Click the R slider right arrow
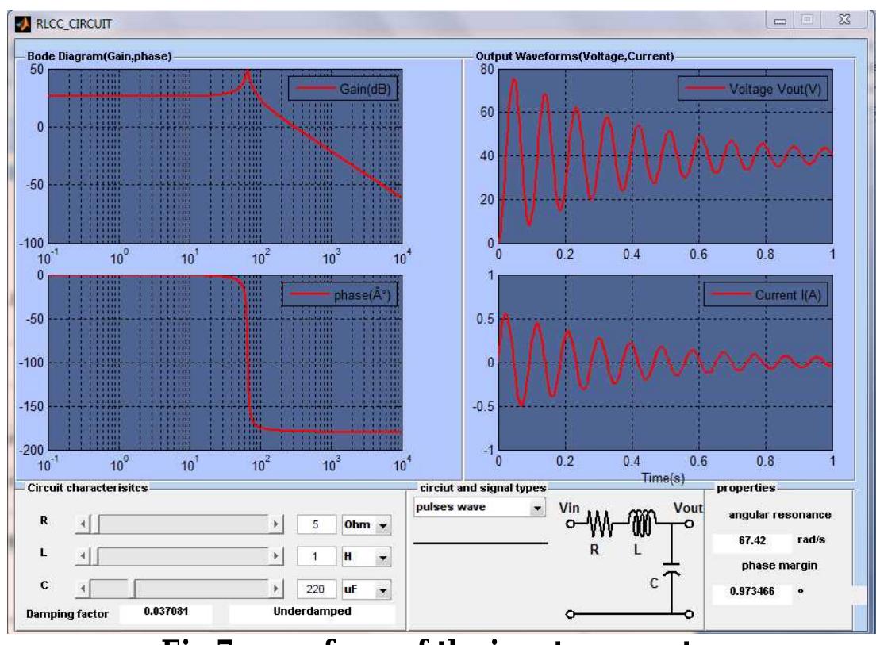 coord(275,524)
